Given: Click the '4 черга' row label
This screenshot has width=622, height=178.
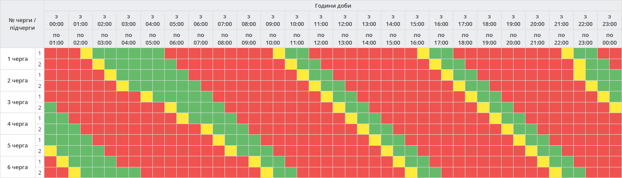Looking at the screenshot, I should tap(18, 124).
